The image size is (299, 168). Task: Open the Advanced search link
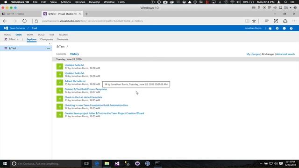click(285, 54)
